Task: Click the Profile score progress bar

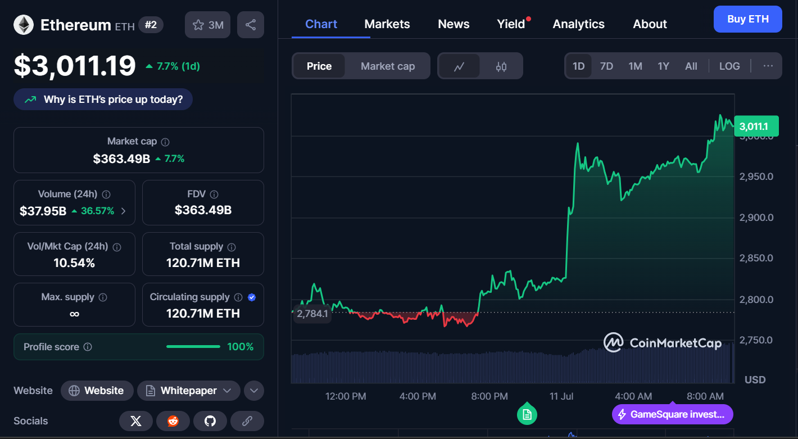Action: pos(193,347)
